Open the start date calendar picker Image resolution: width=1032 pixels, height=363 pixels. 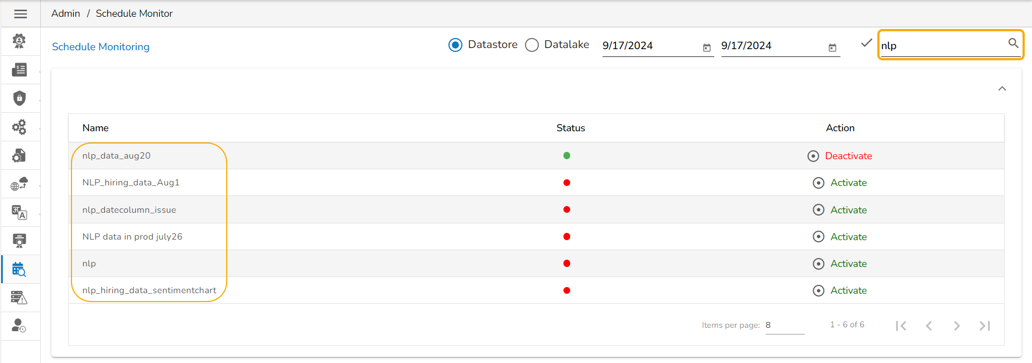pos(706,48)
